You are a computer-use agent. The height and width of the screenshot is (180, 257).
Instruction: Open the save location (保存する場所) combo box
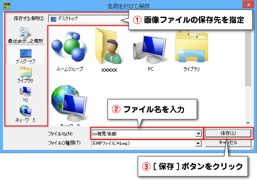89,19
